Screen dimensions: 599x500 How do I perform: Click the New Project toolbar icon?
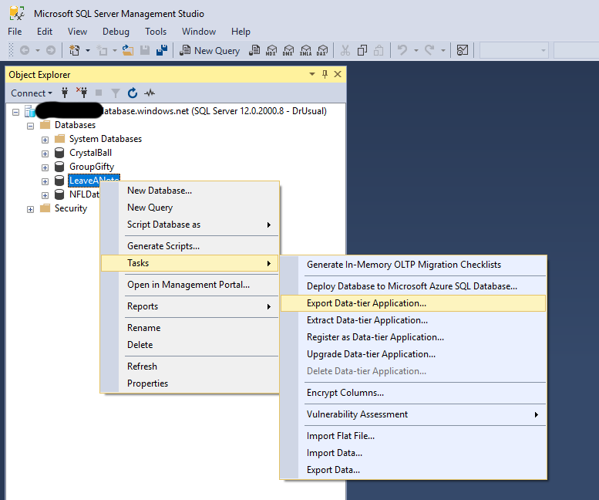[x=74, y=50]
